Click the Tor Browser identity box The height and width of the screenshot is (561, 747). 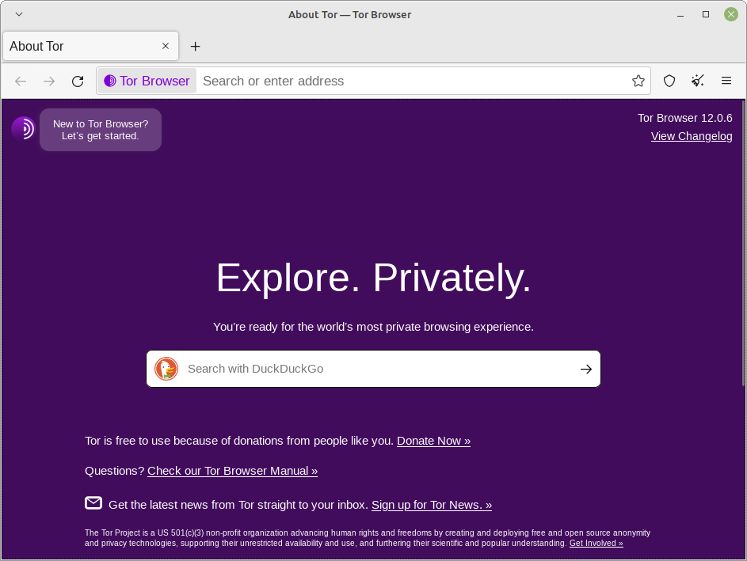147,81
